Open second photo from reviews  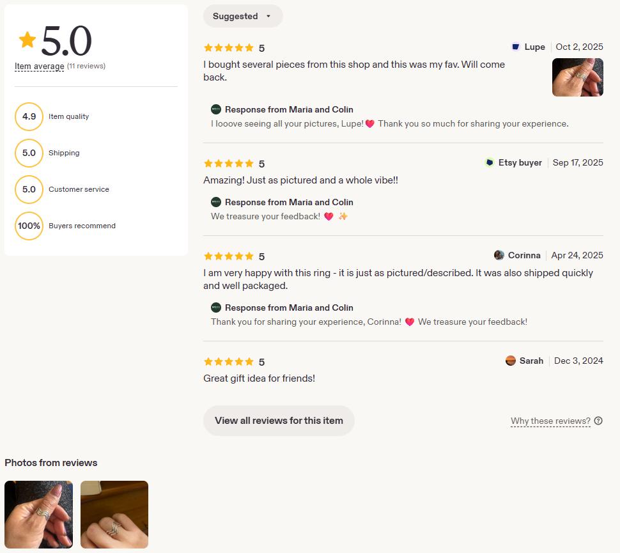(x=114, y=514)
